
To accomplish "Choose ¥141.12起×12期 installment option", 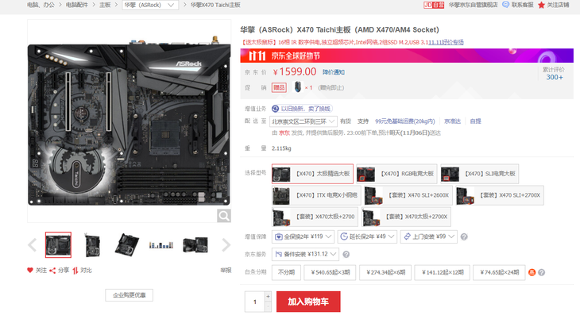I will [443, 272].
